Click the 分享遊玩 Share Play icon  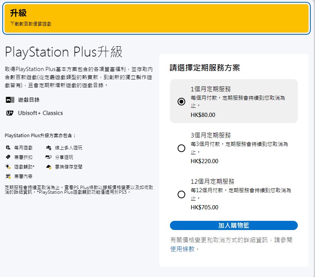49,157
